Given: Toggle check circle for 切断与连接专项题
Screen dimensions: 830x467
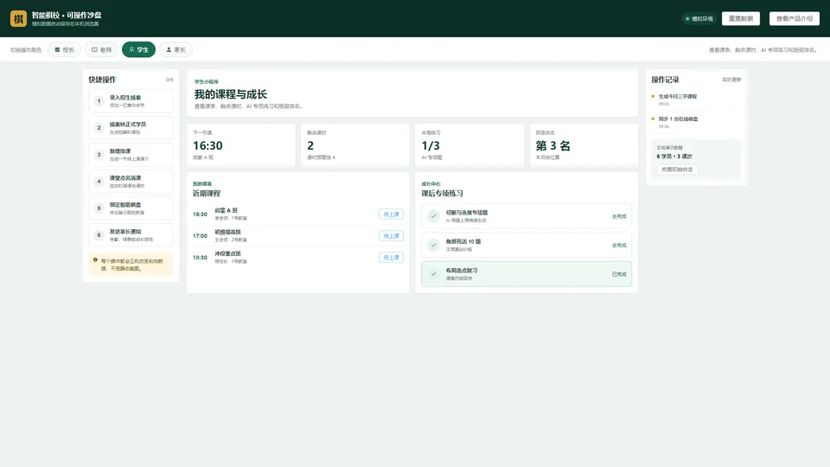Looking at the screenshot, I should [x=433, y=216].
